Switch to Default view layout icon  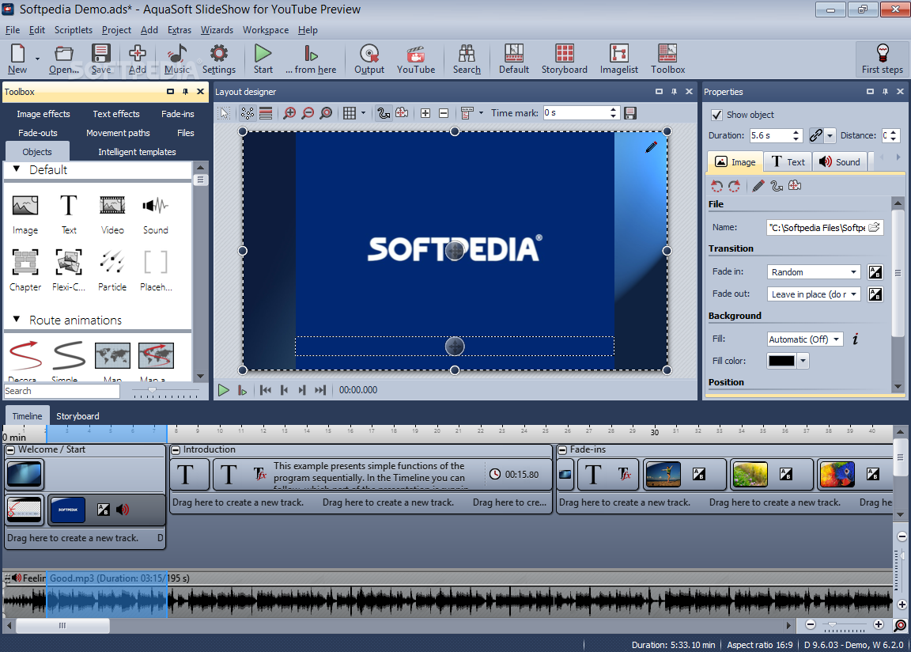point(514,59)
